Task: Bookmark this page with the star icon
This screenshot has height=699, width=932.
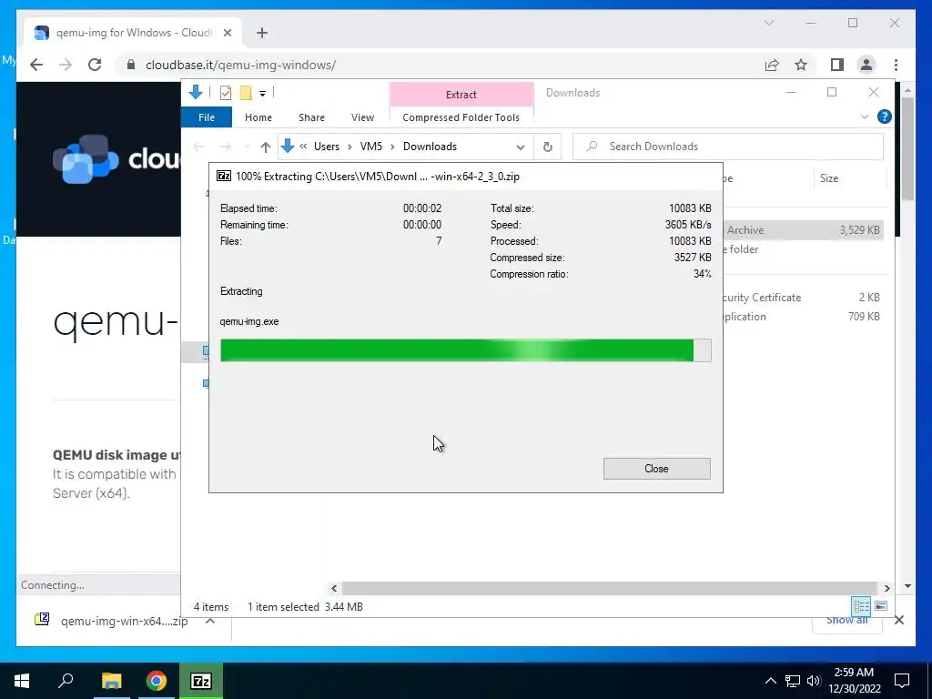Action: pyautogui.click(x=801, y=65)
